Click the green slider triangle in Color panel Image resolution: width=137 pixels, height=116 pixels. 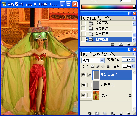96,1
